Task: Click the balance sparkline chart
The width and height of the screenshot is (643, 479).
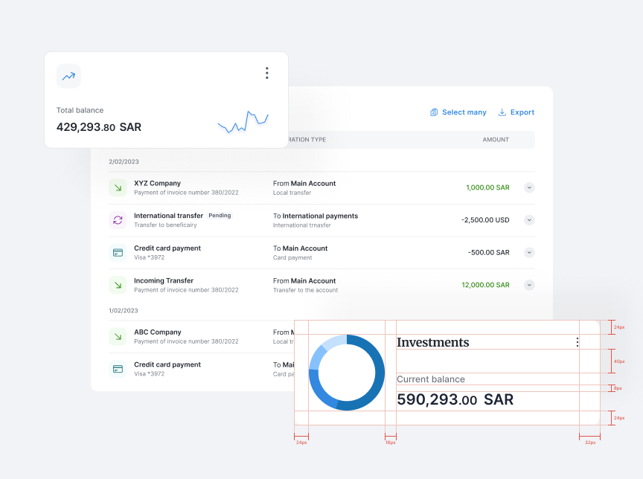Action: coord(243,122)
